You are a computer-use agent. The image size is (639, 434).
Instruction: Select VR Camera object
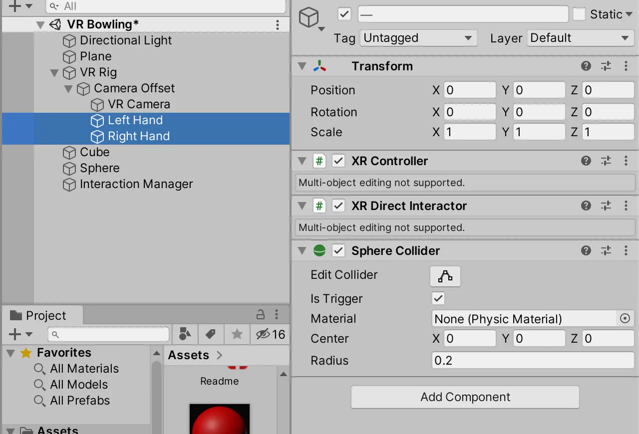[139, 104]
